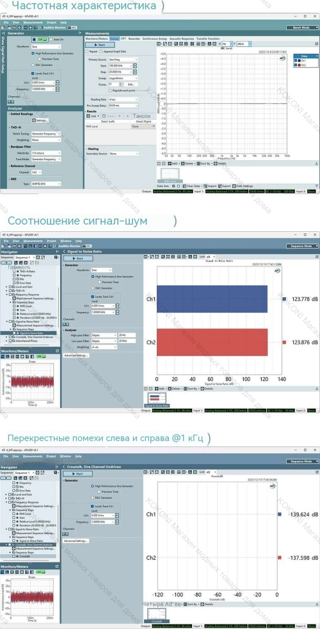This screenshot has height=629, width=320.
Task: Open Data Settings in the Data Sets bar
Action: [x=243, y=186]
